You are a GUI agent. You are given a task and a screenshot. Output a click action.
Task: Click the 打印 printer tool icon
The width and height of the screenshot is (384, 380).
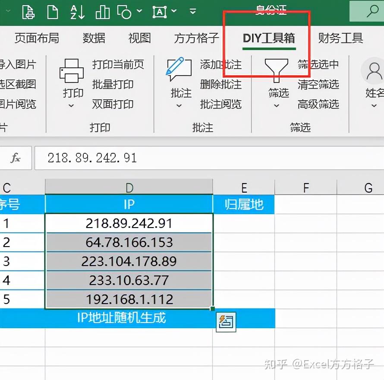[71, 71]
